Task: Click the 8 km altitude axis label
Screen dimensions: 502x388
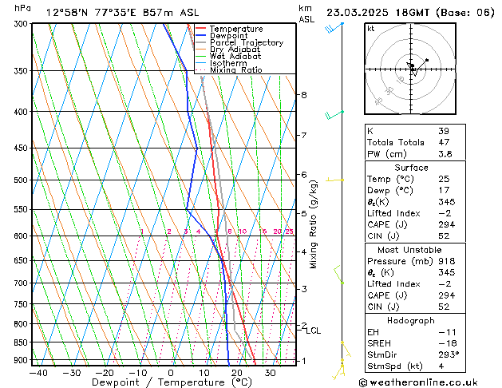Action: (303, 95)
